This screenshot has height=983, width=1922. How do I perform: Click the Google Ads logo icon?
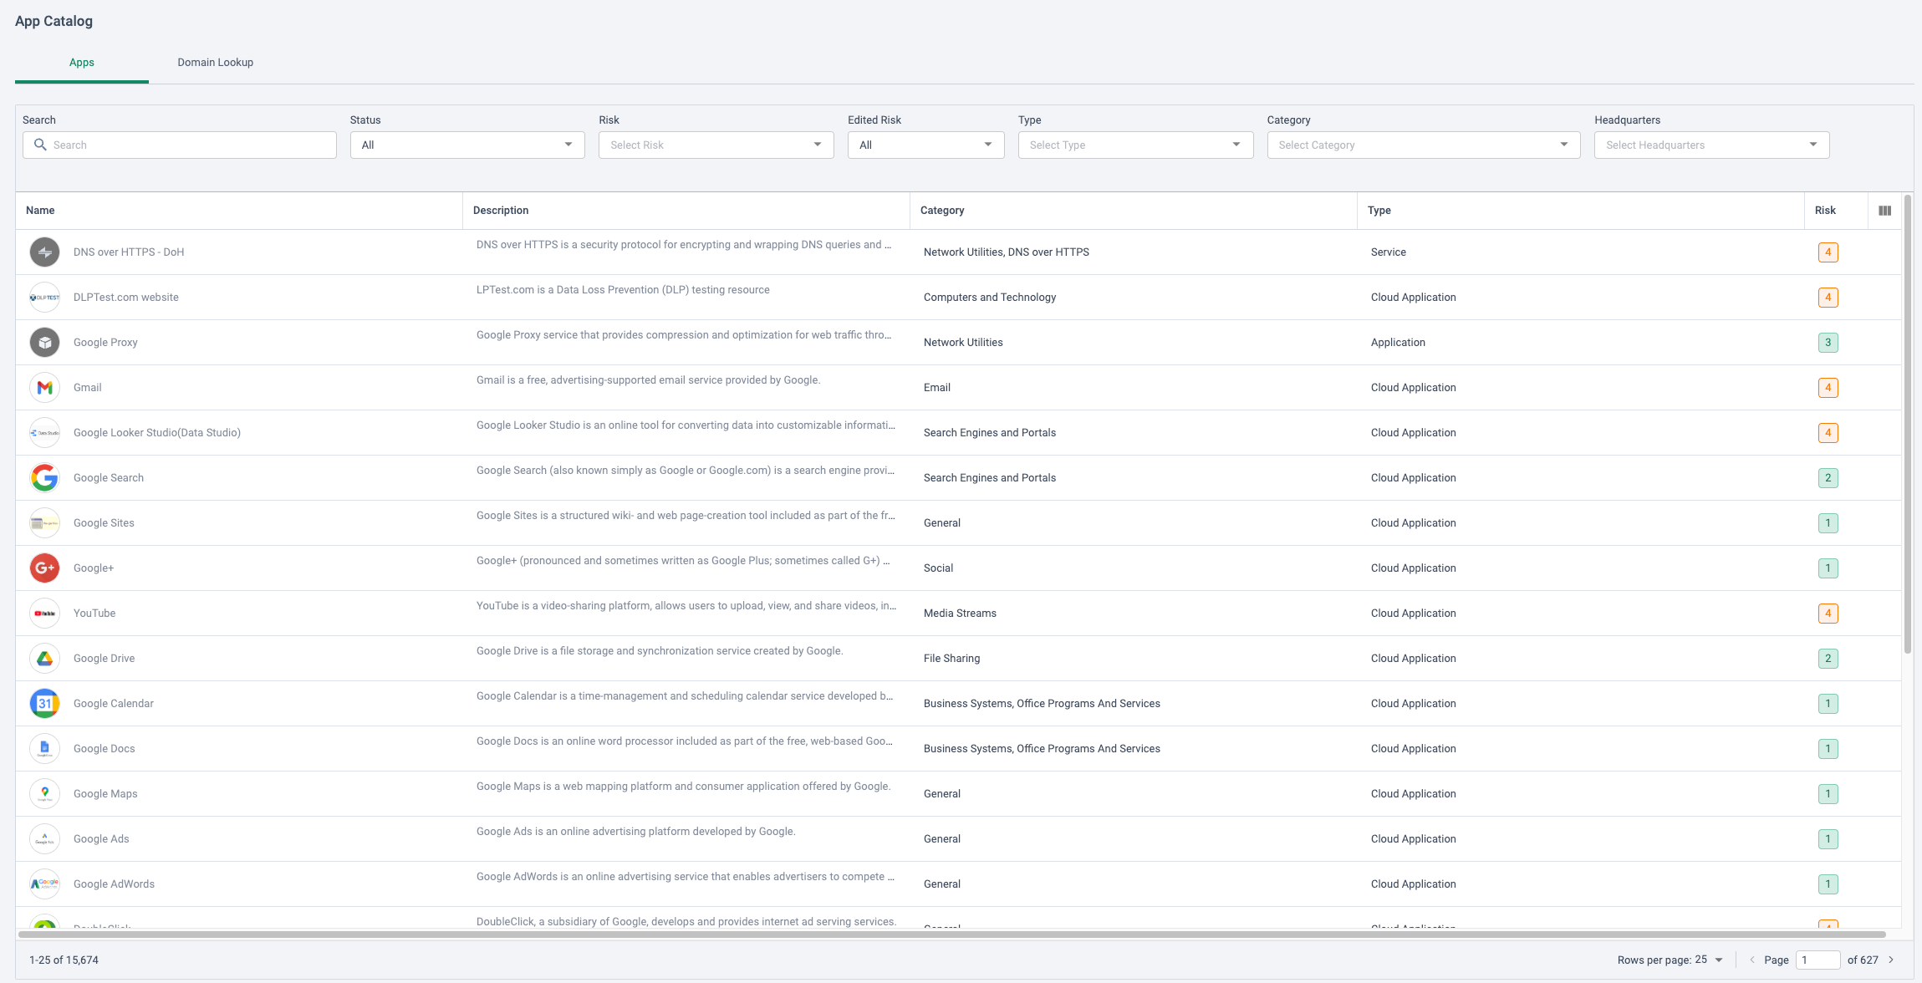point(44,839)
